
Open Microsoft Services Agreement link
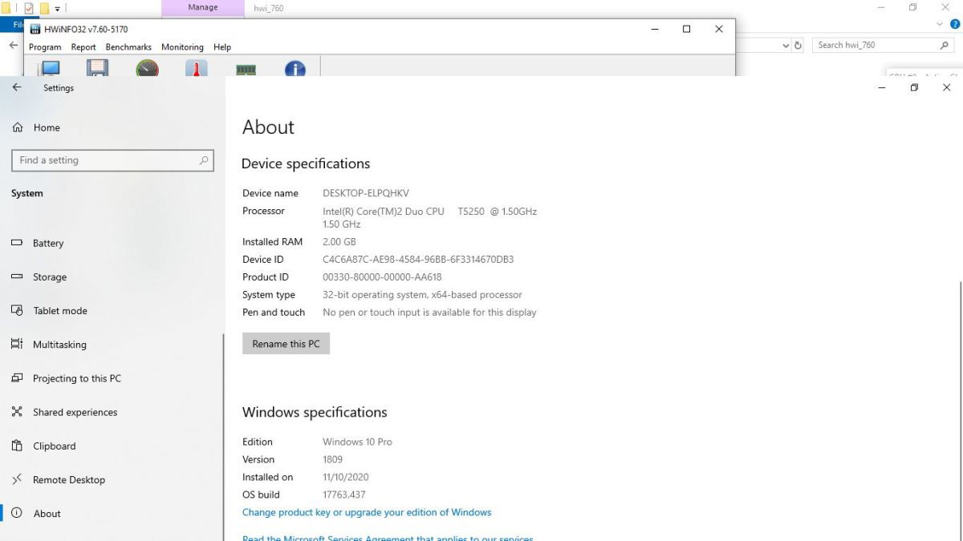388,537
